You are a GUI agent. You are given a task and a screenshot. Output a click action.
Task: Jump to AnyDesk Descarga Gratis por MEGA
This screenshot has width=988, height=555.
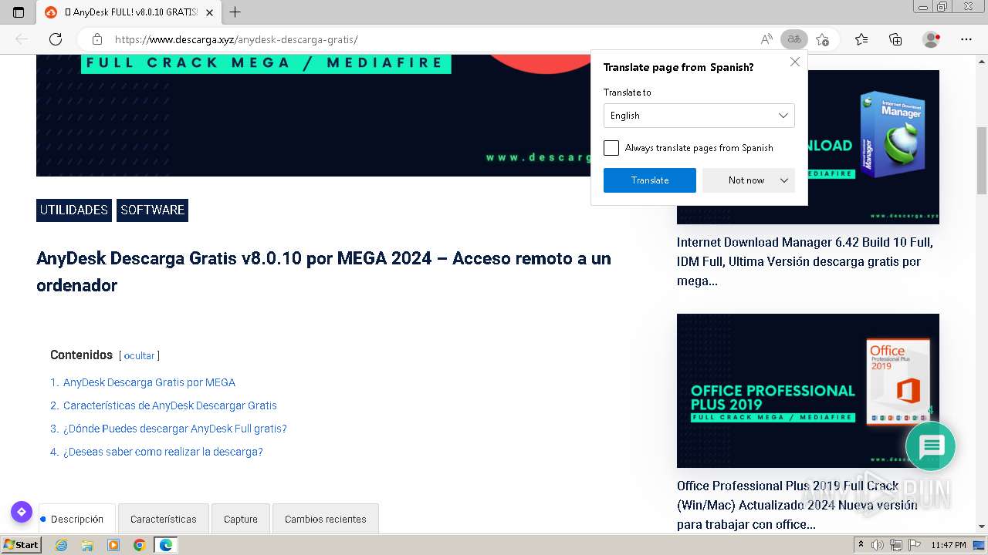tap(149, 382)
